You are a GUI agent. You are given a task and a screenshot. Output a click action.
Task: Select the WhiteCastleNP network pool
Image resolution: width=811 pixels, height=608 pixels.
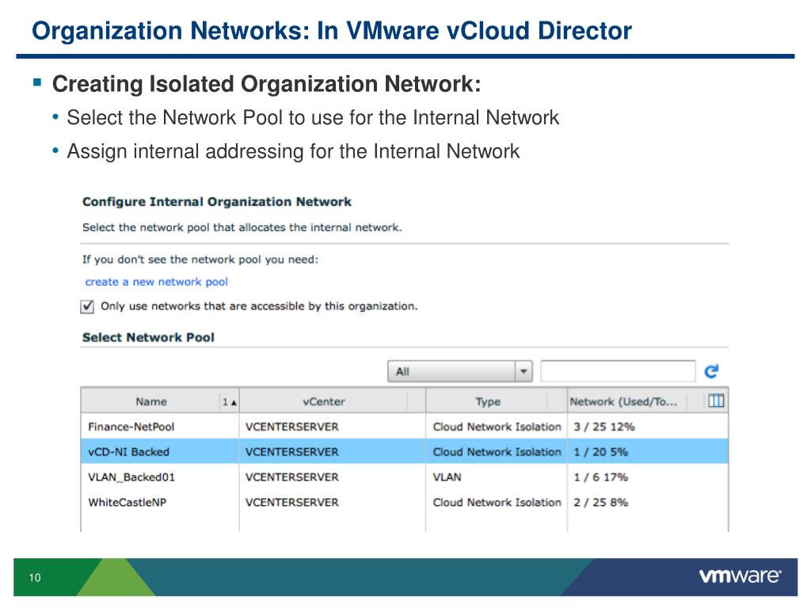[405, 502]
